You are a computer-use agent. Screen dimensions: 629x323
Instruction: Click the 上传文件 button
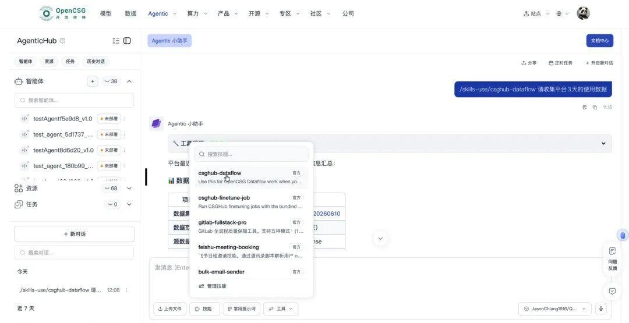(169, 308)
